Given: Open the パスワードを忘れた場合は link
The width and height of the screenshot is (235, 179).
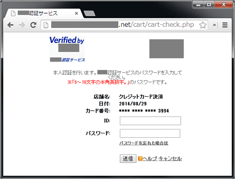Looking at the screenshot, I should (x=144, y=143).
